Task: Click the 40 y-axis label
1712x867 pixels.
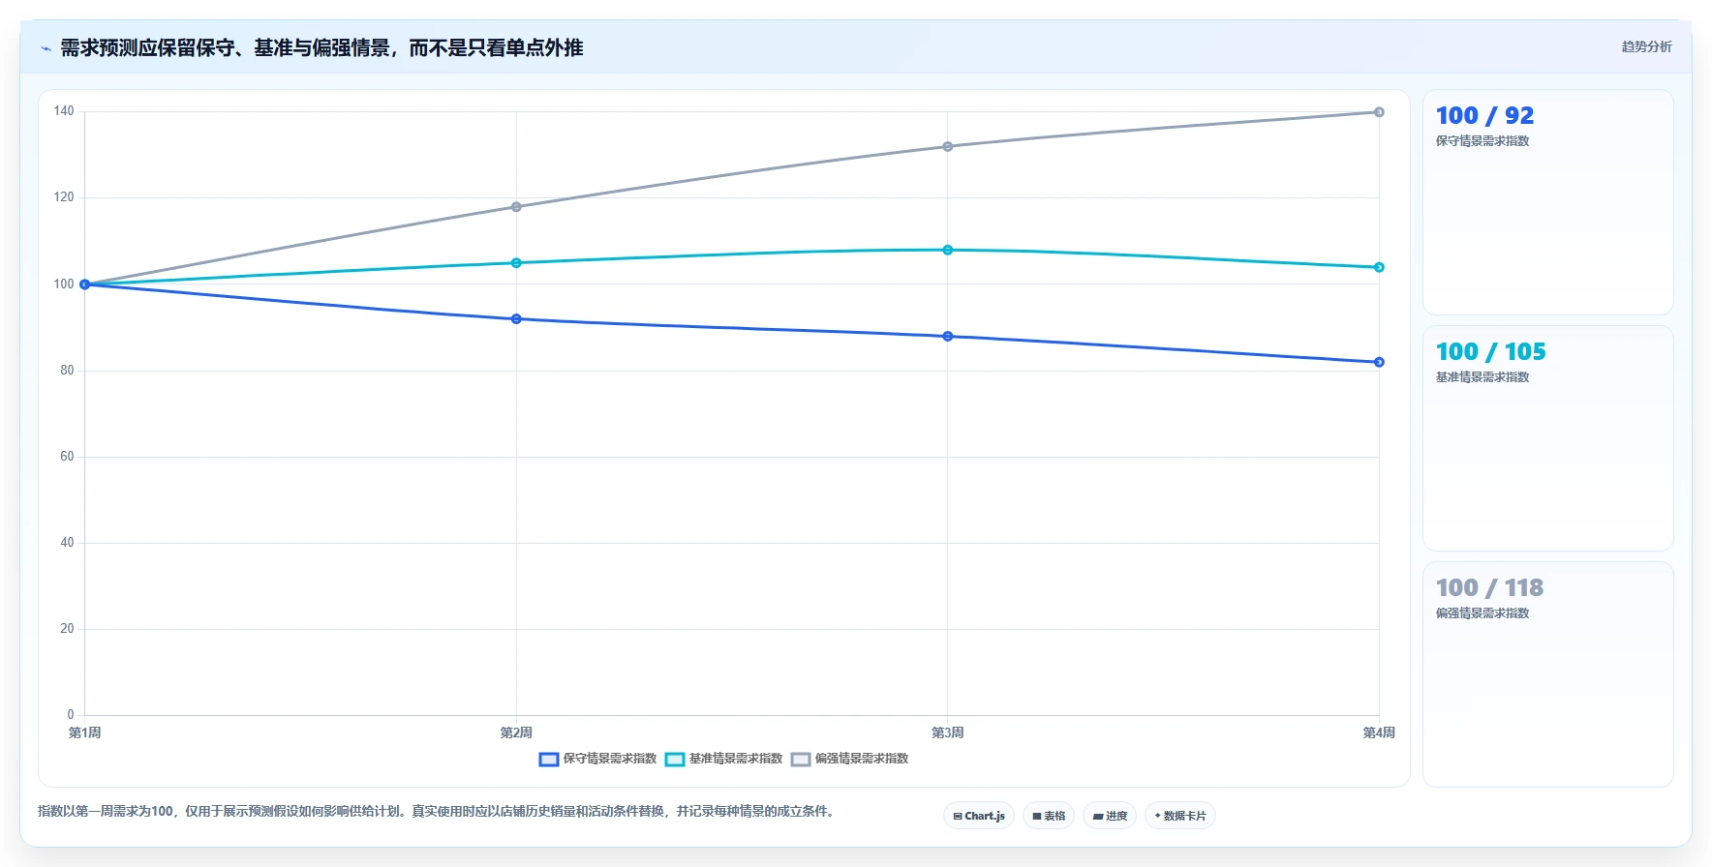Action: tap(67, 542)
